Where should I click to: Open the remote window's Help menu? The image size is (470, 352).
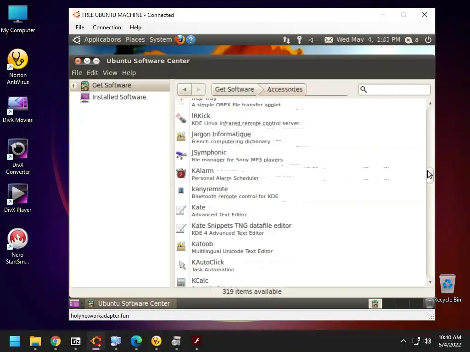135,27
